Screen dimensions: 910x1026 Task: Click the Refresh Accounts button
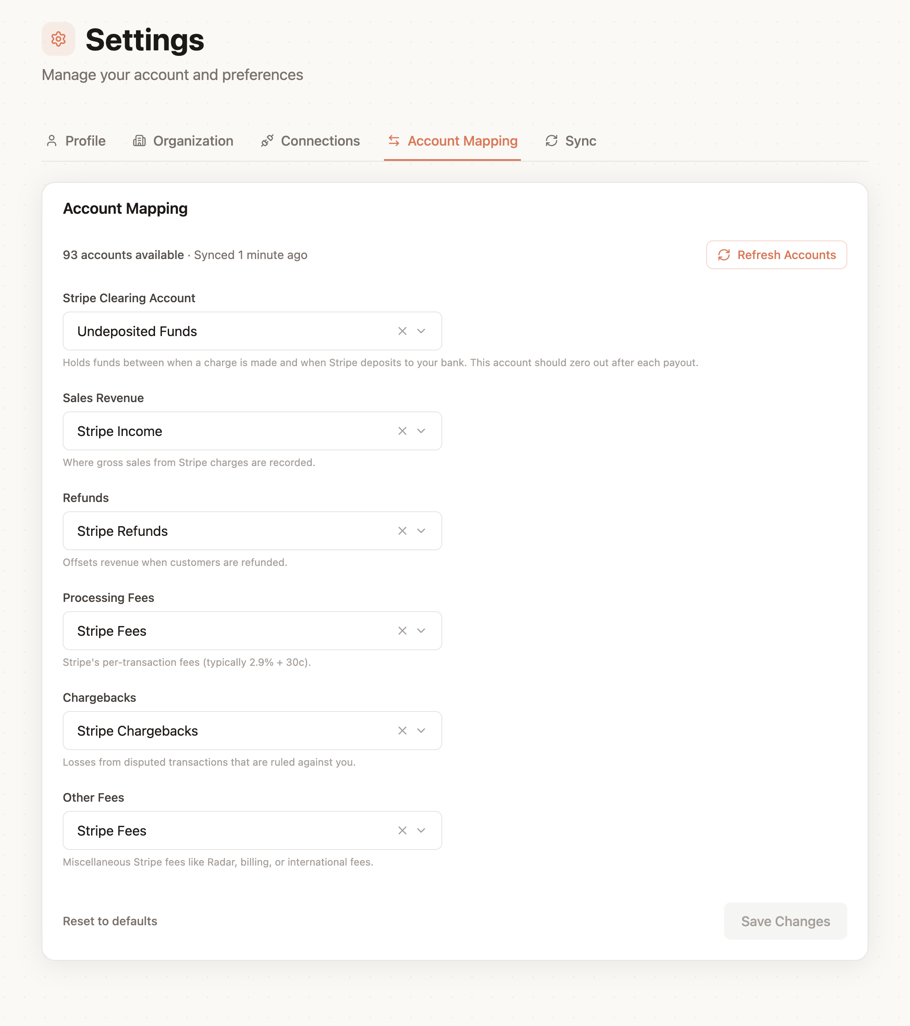[777, 255]
